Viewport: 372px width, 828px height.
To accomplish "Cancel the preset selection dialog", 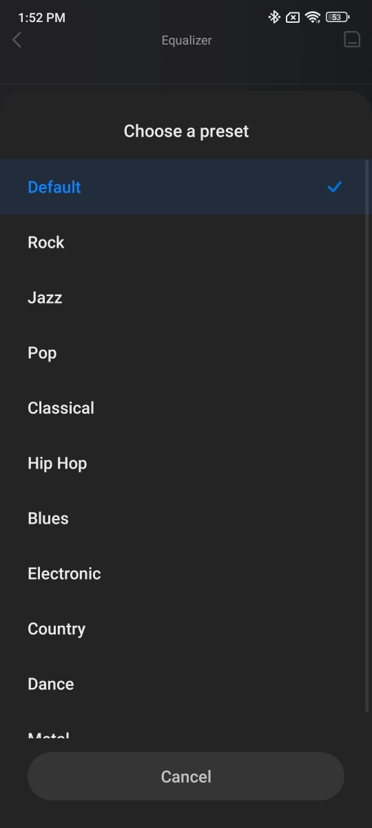I will click(186, 776).
